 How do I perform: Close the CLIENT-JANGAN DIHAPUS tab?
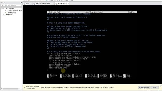(x=53, y=4)
